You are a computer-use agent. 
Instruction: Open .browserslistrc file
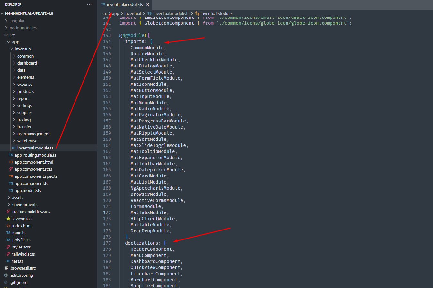(x=48, y=268)
